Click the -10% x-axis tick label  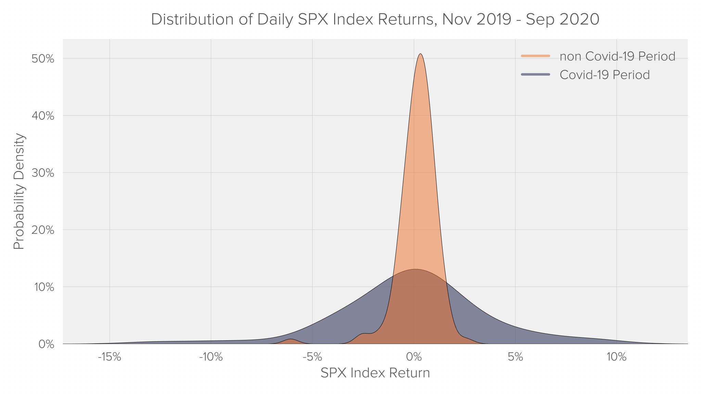211,357
